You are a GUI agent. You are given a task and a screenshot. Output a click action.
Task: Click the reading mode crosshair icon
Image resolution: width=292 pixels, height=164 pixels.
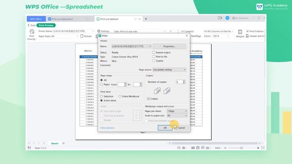pyautogui.click(x=184, y=148)
